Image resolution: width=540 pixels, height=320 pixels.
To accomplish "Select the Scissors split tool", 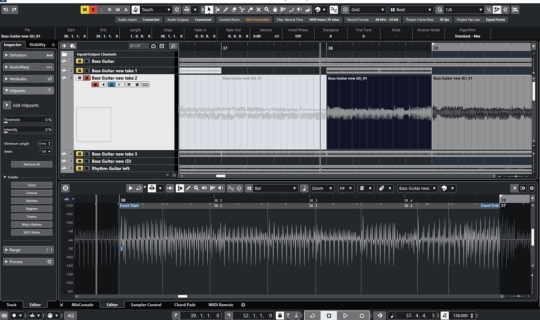I will (x=242, y=9).
